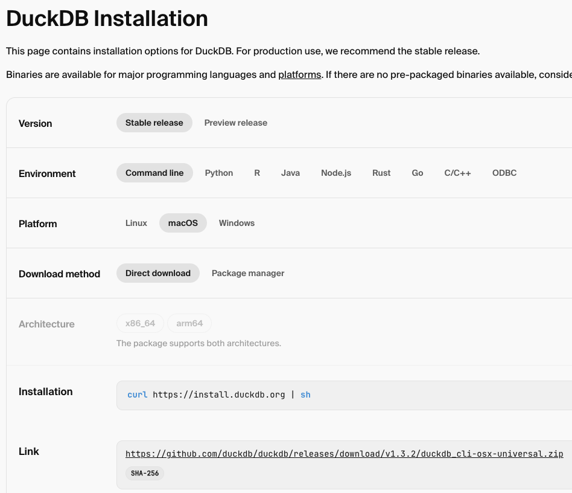Click the Architecture row label
This screenshot has height=493, width=572.
click(46, 324)
